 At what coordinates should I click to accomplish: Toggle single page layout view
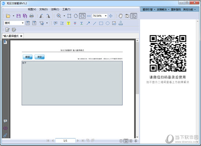[121, 141]
